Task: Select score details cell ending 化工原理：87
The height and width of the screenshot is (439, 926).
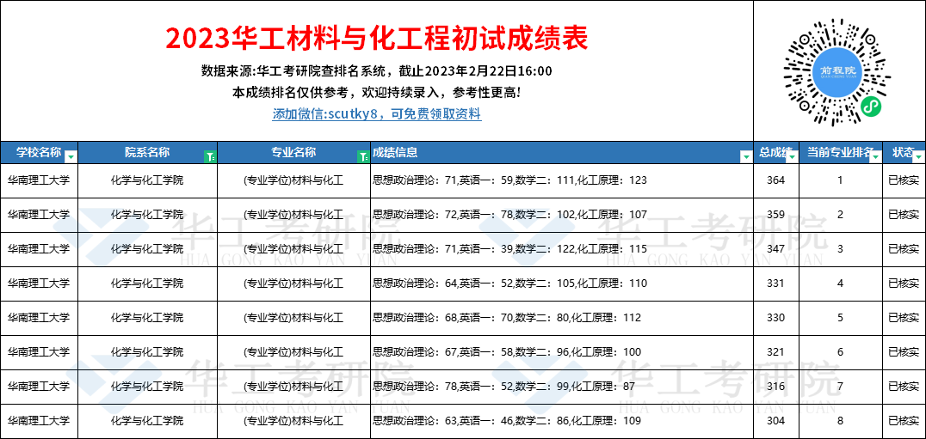Action: (562, 387)
